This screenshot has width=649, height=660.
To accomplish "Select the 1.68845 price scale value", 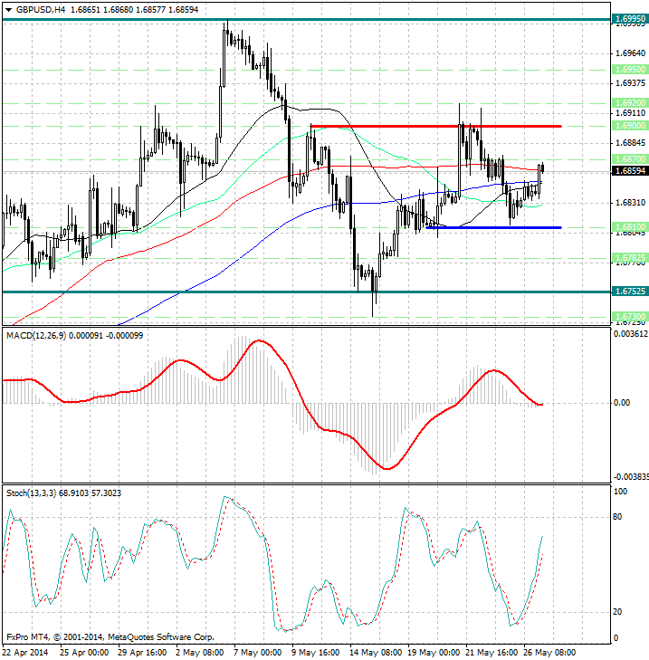I will [x=630, y=143].
